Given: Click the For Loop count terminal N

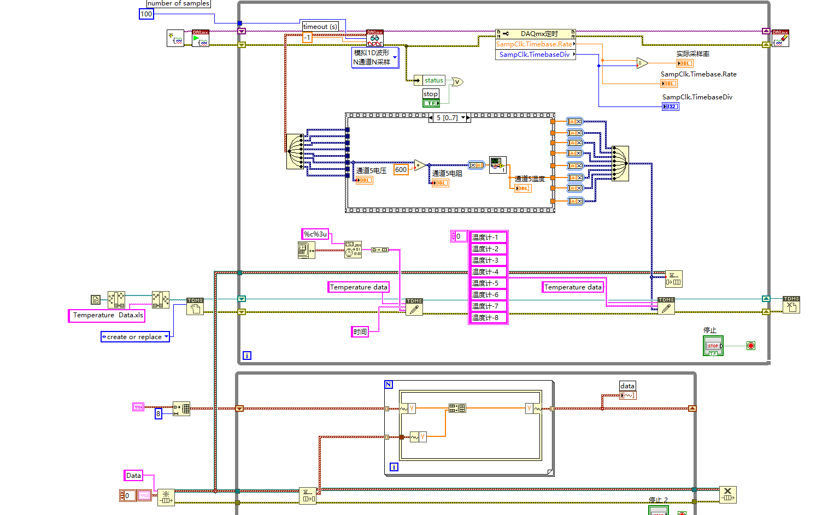Looking at the screenshot, I should pyautogui.click(x=389, y=384).
